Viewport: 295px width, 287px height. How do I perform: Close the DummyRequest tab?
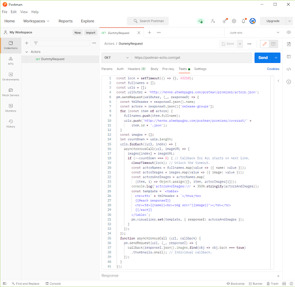139,33
